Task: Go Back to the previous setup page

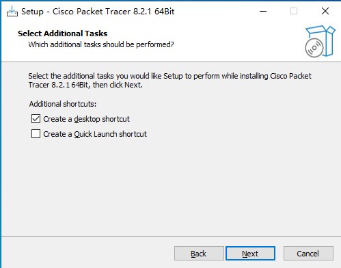Action: click(199, 254)
